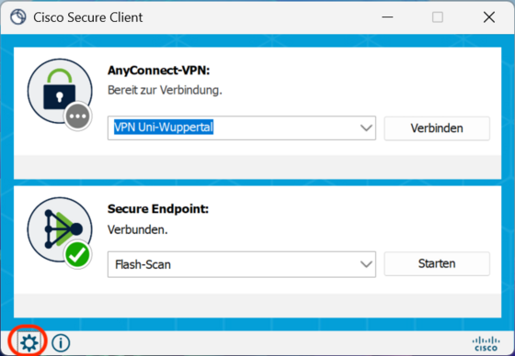The width and height of the screenshot is (515, 356).
Task: Click the Cisco Secure Client title bar icon
Action: 17,17
